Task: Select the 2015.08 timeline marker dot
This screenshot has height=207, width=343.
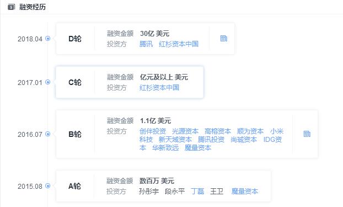Action: point(47,186)
